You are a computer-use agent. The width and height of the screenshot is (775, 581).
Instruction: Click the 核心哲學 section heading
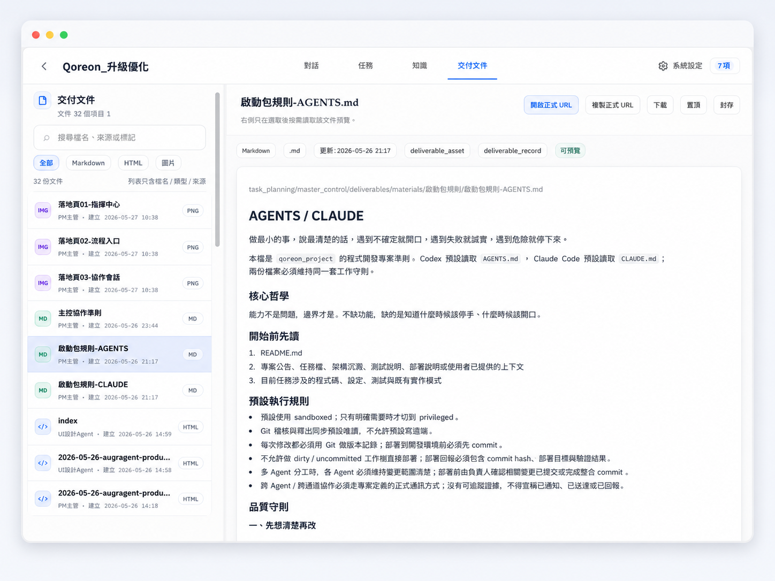tap(269, 296)
